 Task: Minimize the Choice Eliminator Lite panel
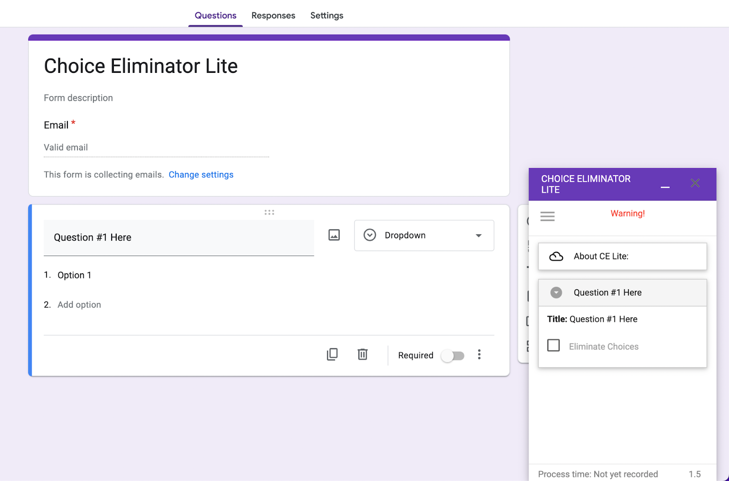click(665, 187)
